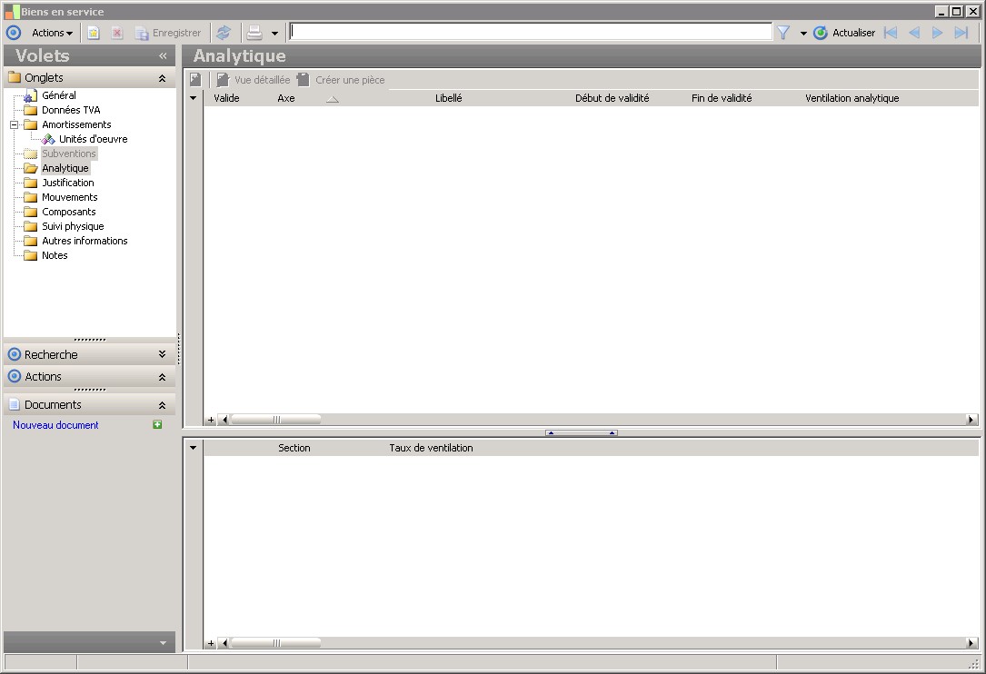Open the upper grid column selector arrow
The image size is (986, 674).
point(193,98)
